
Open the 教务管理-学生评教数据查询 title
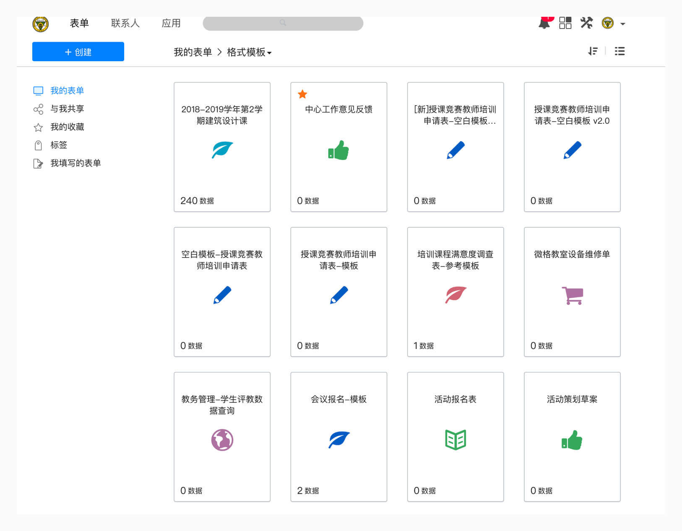pos(222,405)
